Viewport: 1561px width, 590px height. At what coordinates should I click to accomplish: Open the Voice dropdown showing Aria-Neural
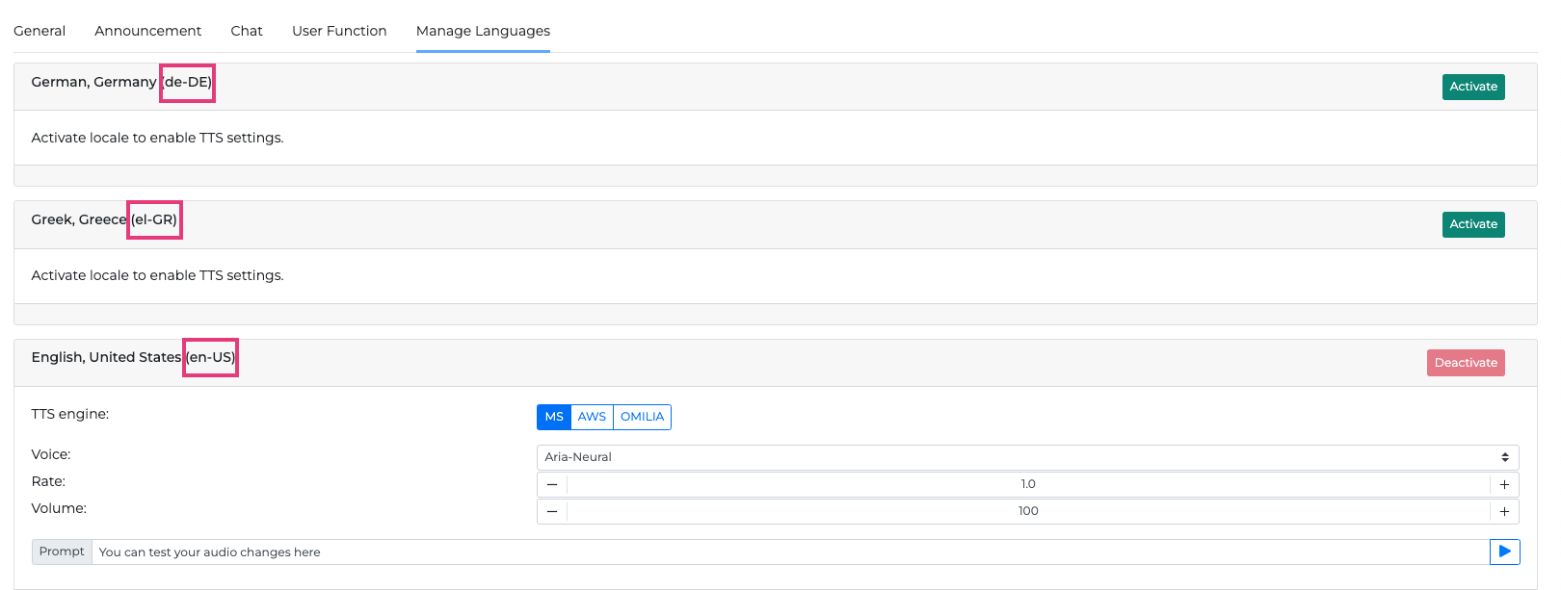click(1027, 457)
